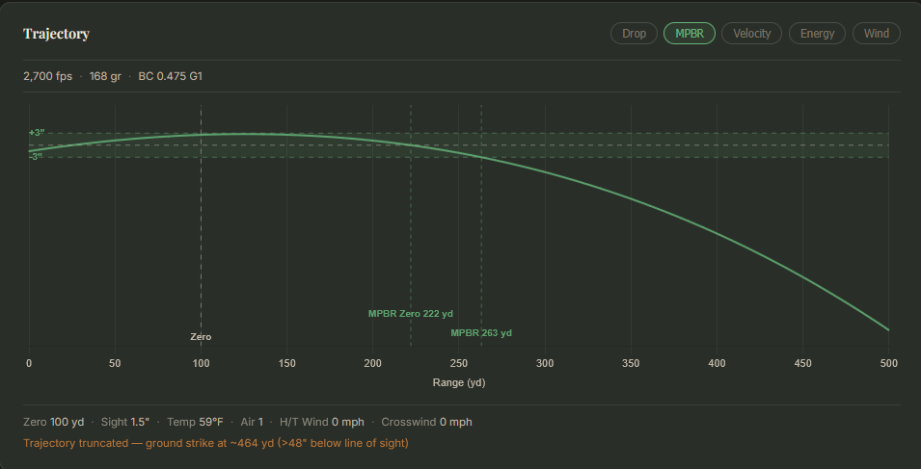Click the 350 tick on range axis
Viewport: 921px width, 469px height.
click(631, 363)
